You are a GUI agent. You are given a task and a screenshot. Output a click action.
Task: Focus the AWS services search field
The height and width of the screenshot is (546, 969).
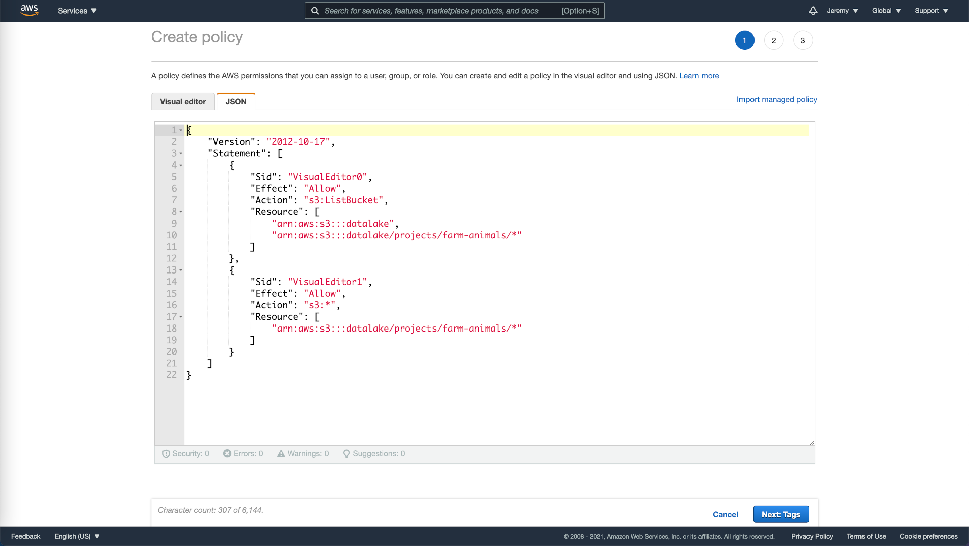coord(454,11)
